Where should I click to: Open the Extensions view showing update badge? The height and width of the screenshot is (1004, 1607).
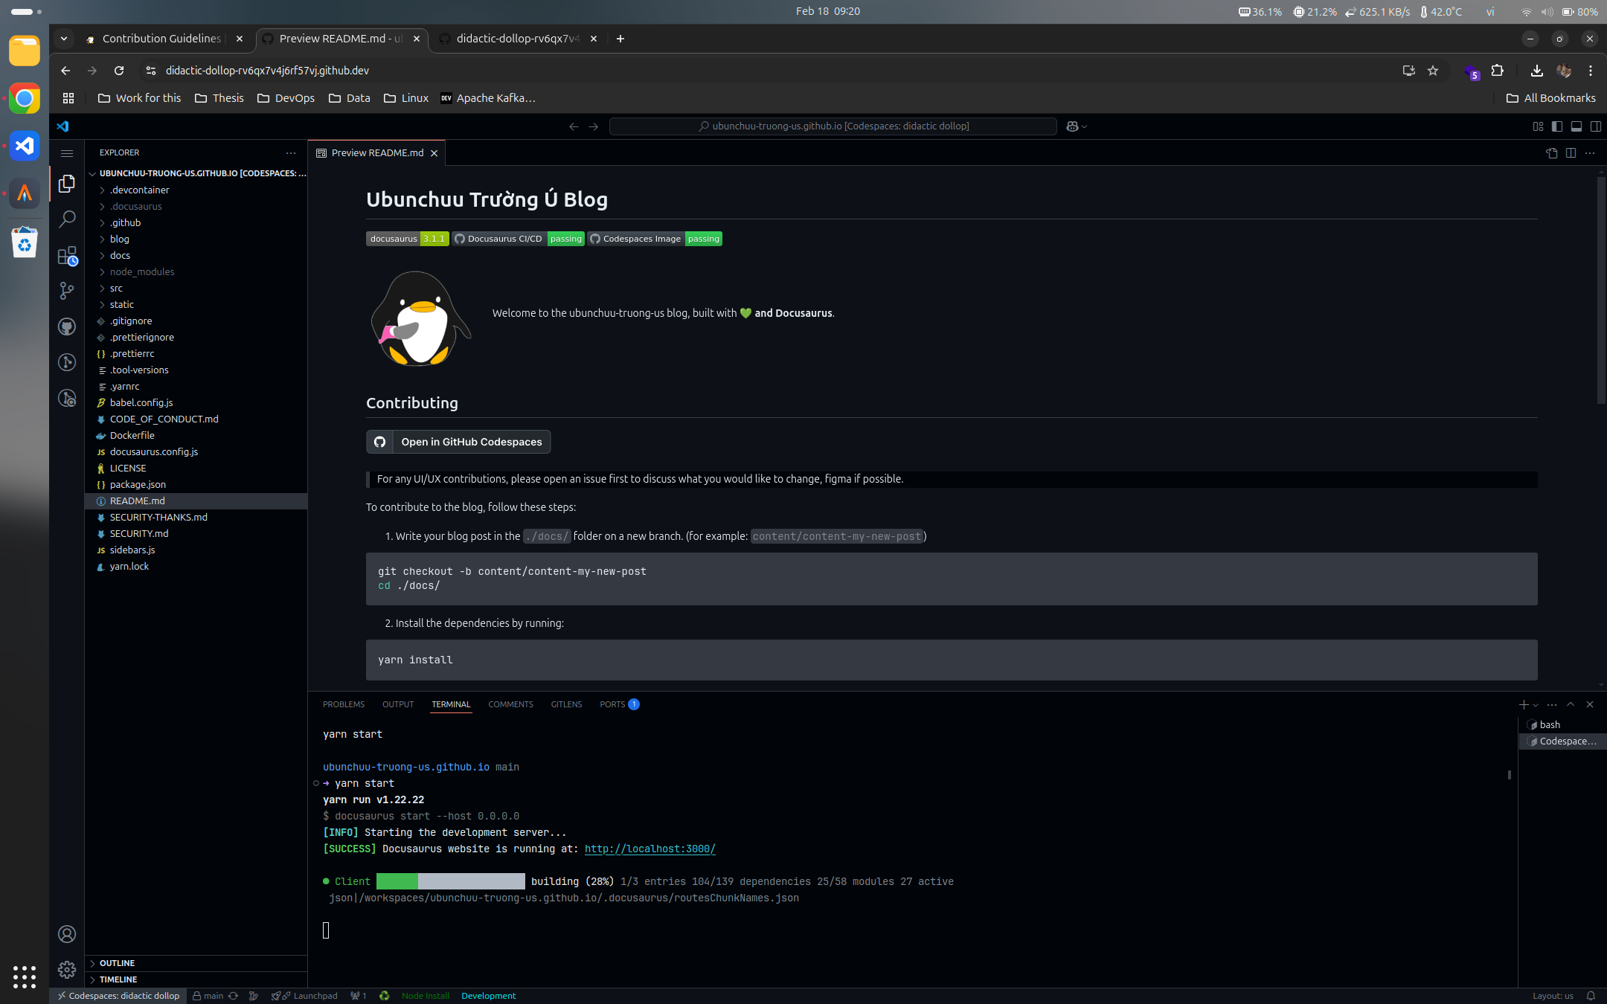(68, 255)
